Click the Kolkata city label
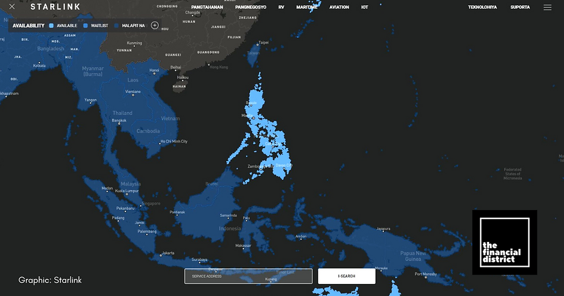This screenshot has height=296, width=564. (39, 66)
